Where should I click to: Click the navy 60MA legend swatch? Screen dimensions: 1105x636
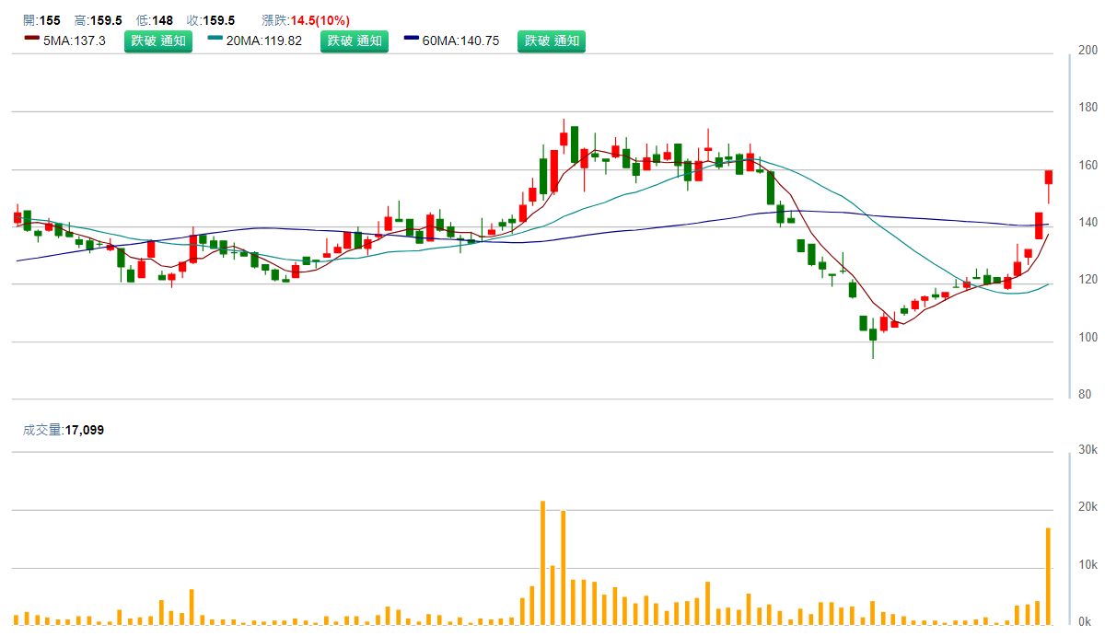(x=411, y=39)
